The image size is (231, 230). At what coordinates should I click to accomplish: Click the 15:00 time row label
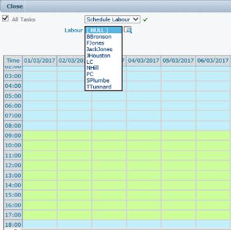[13, 195]
